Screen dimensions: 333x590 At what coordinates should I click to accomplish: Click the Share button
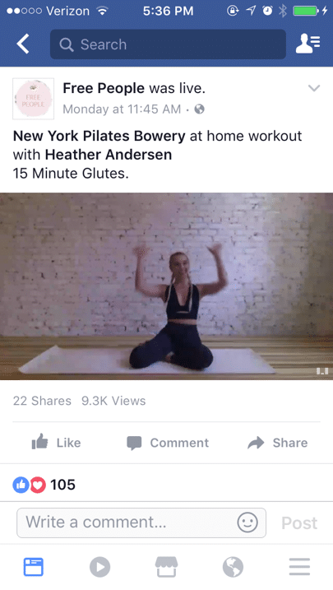pos(277,443)
